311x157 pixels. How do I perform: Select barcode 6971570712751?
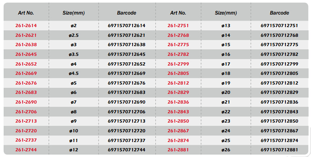point(279,25)
